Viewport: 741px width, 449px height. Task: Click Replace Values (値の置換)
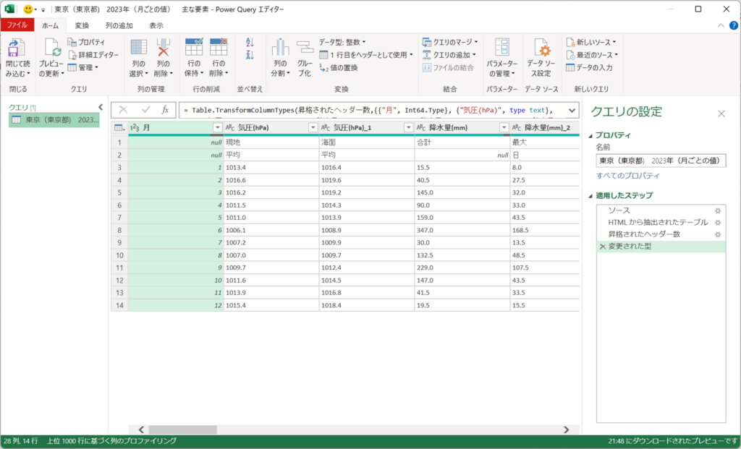pos(339,67)
